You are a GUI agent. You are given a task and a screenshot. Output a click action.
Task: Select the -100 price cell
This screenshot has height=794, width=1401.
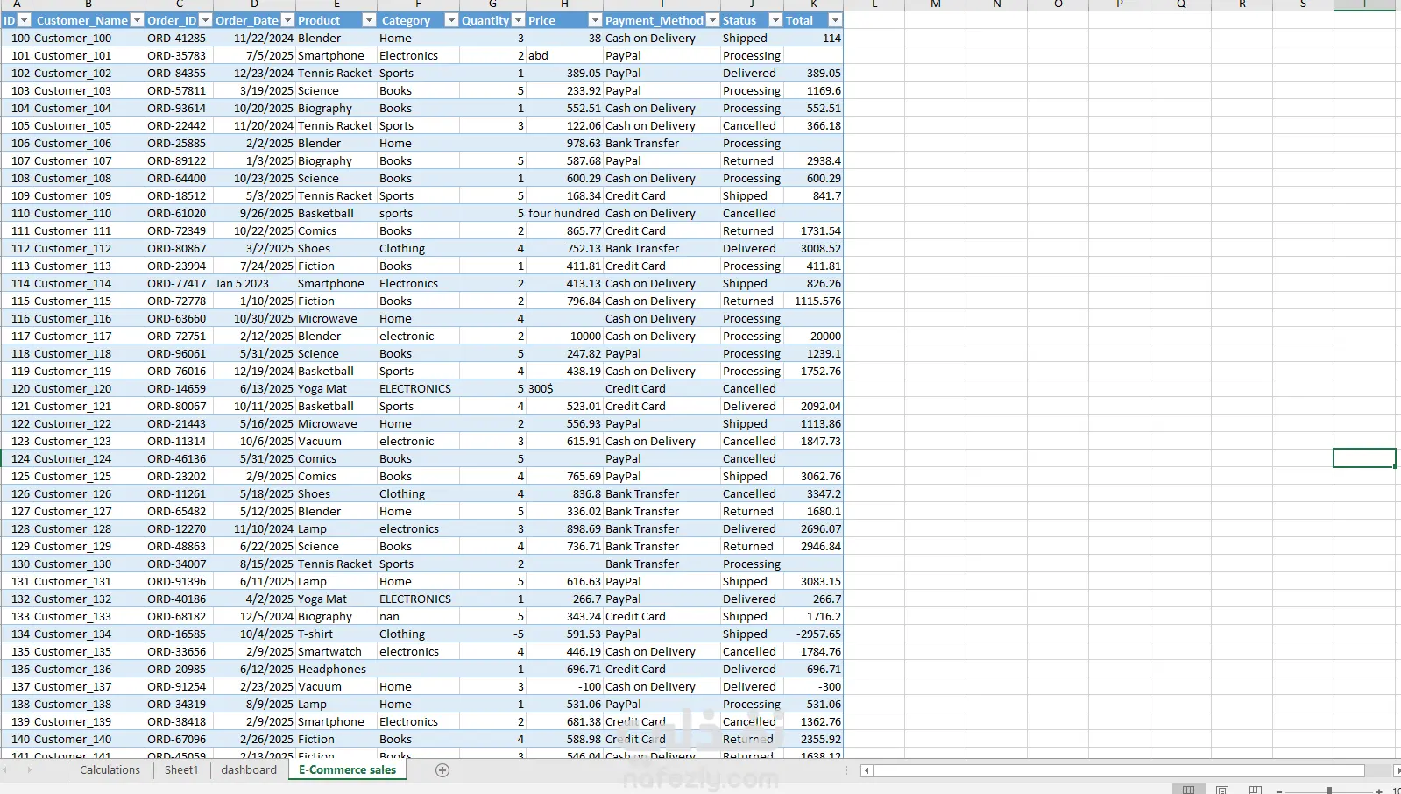click(564, 686)
